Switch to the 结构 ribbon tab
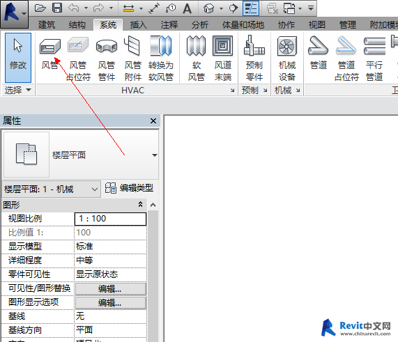This screenshot has width=398, height=342. [x=77, y=25]
